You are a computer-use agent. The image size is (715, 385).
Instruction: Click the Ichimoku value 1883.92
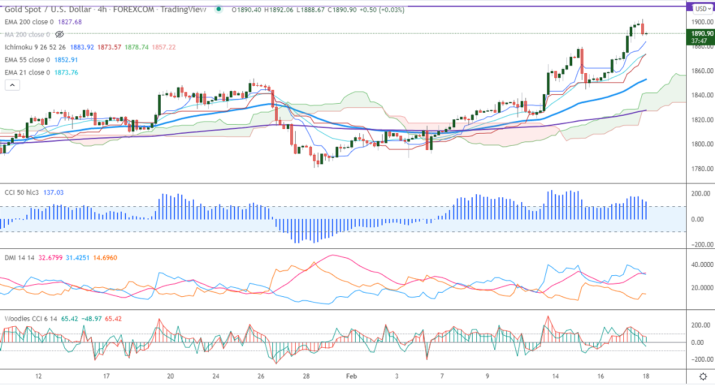82,47
